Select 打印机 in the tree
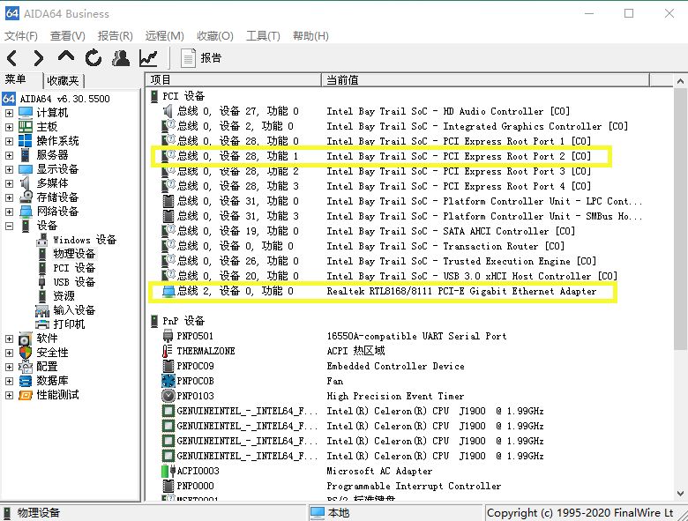688x521 pixels. (x=69, y=324)
